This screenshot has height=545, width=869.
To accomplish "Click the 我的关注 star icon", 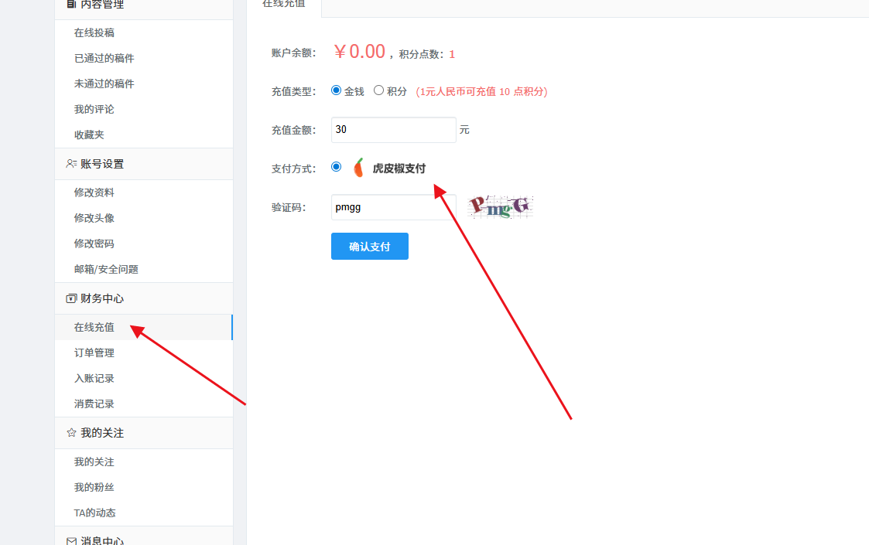I will coord(71,433).
